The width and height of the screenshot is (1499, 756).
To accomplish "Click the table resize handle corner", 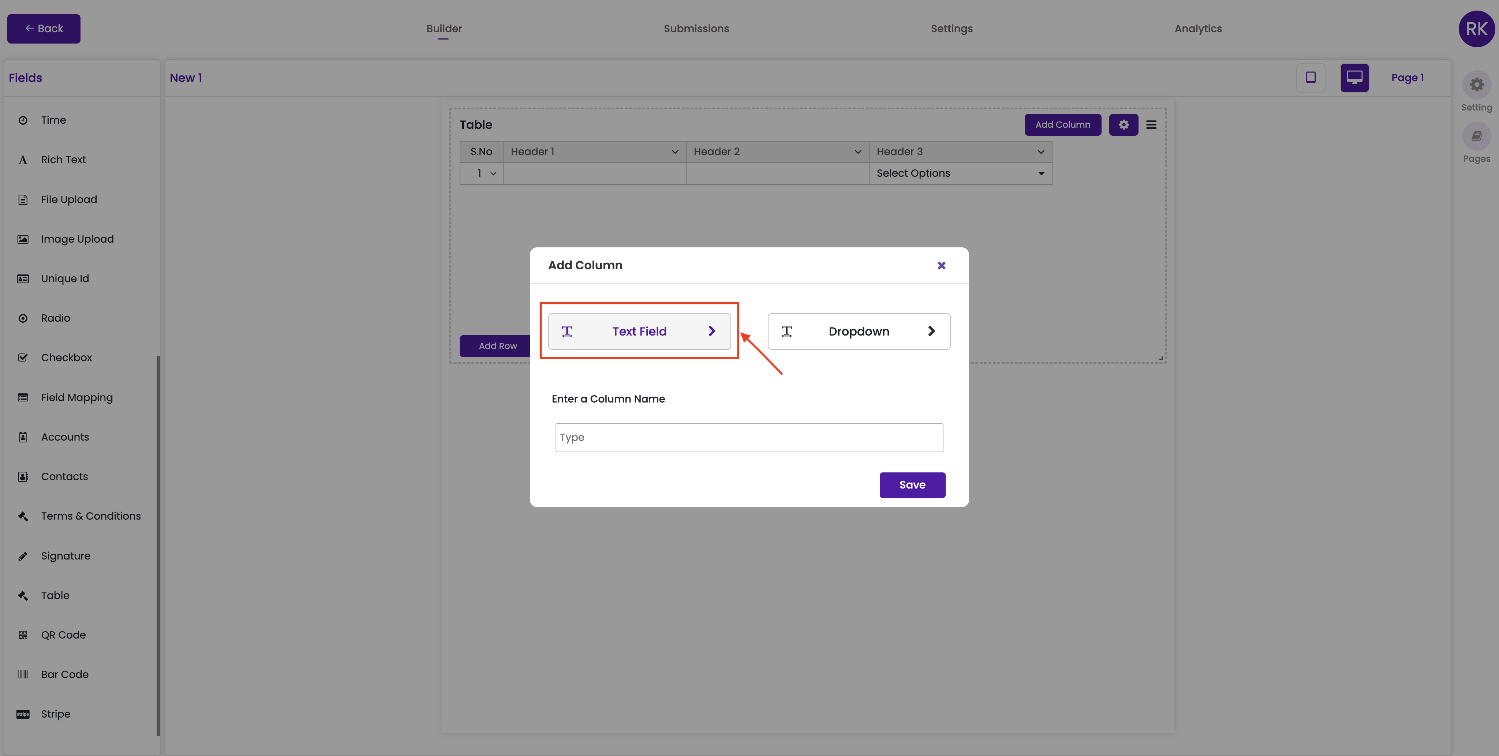I will click(1160, 358).
